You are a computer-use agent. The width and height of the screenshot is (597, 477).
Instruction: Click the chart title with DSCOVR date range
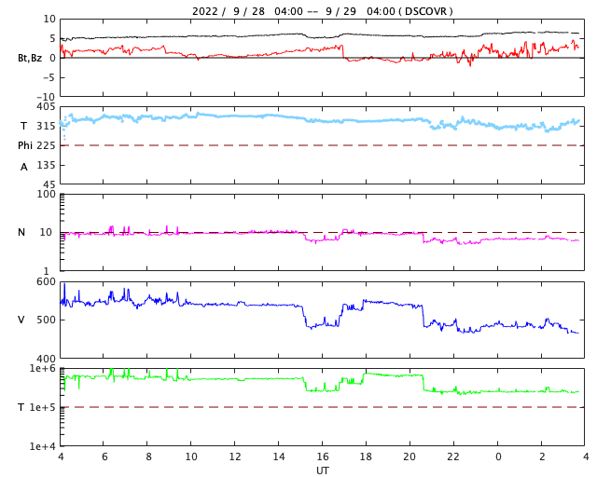[322, 11]
